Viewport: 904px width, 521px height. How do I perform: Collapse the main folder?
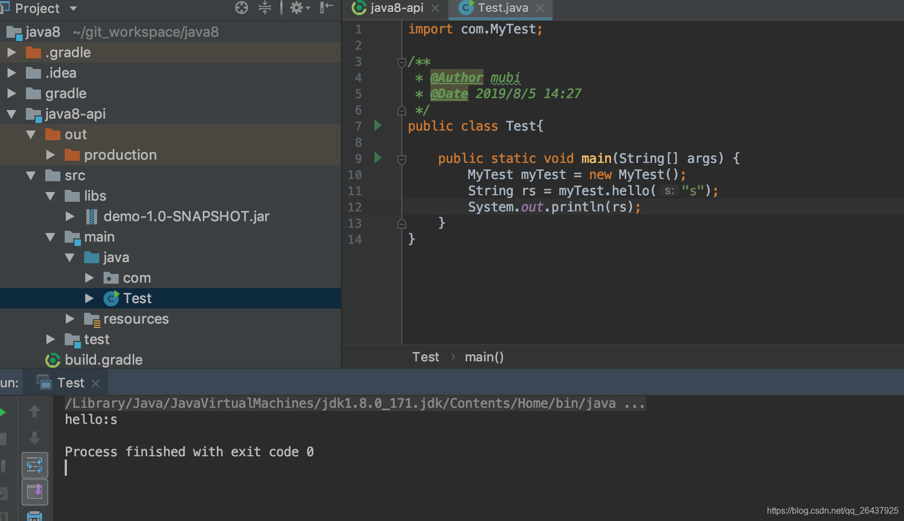coord(51,237)
